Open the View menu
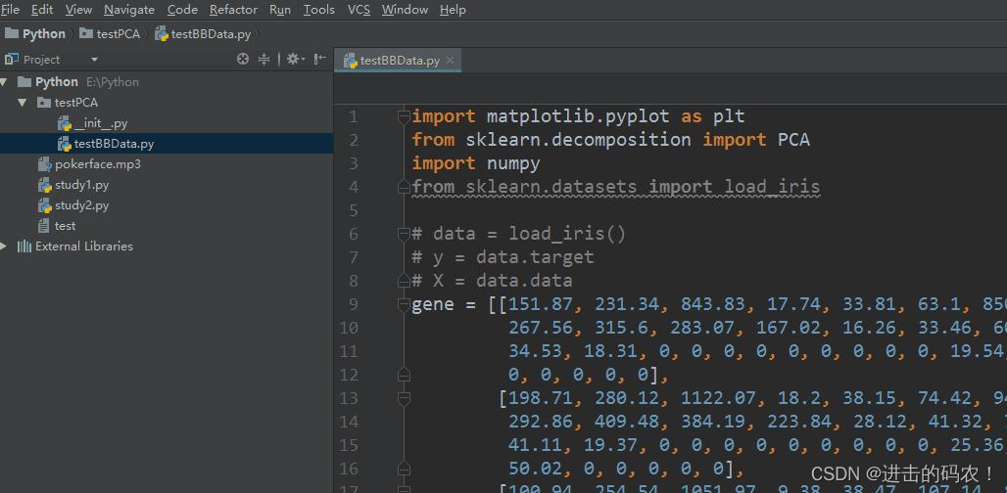1007x493 pixels. tap(79, 10)
